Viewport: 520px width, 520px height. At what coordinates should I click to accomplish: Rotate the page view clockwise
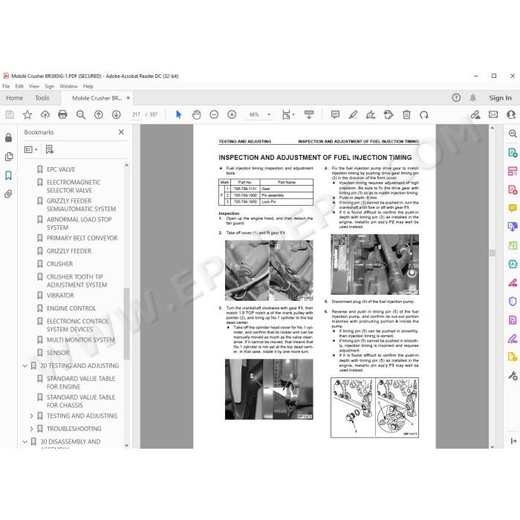point(424,114)
